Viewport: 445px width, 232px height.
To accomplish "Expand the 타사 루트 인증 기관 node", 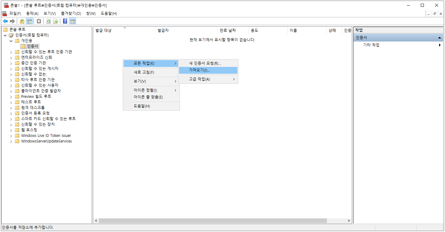I will point(11,80).
